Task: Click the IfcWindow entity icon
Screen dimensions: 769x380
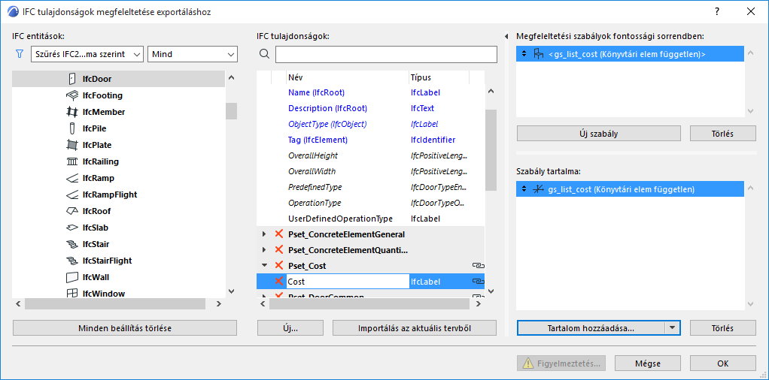Action: point(72,294)
